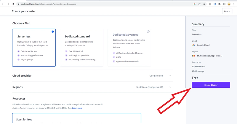Click the share page icon
The width and height of the screenshot is (237, 124).
click(199, 4)
